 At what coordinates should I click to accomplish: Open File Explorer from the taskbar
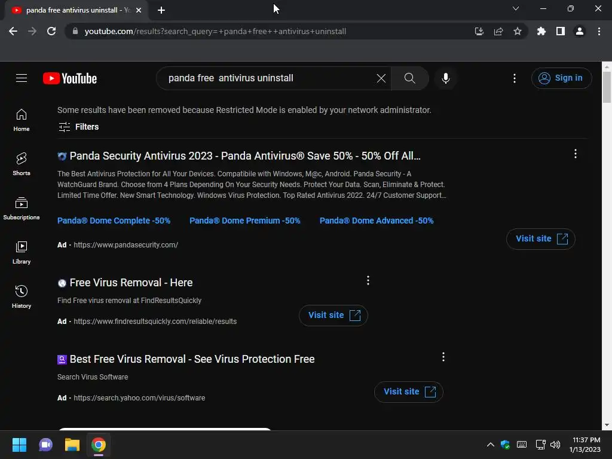click(72, 445)
